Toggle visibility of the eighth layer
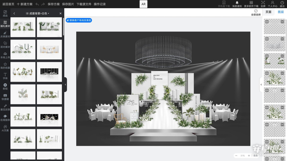Screen dimensions: 287x161 coord(267,142)
